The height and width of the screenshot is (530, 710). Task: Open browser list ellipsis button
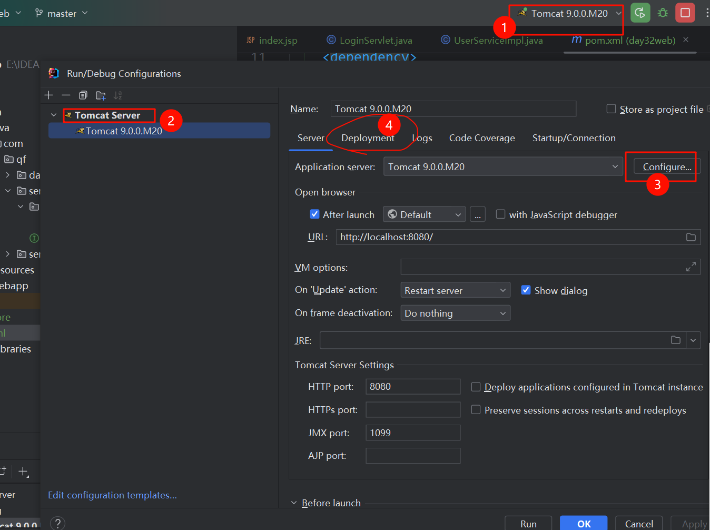pyautogui.click(x=478, y=214)
